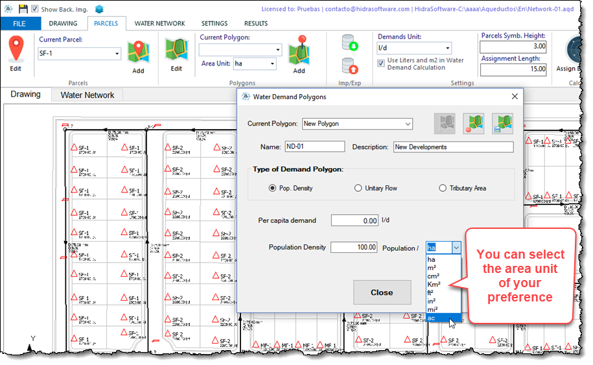Click the Add polygon icon

point(299,49)
